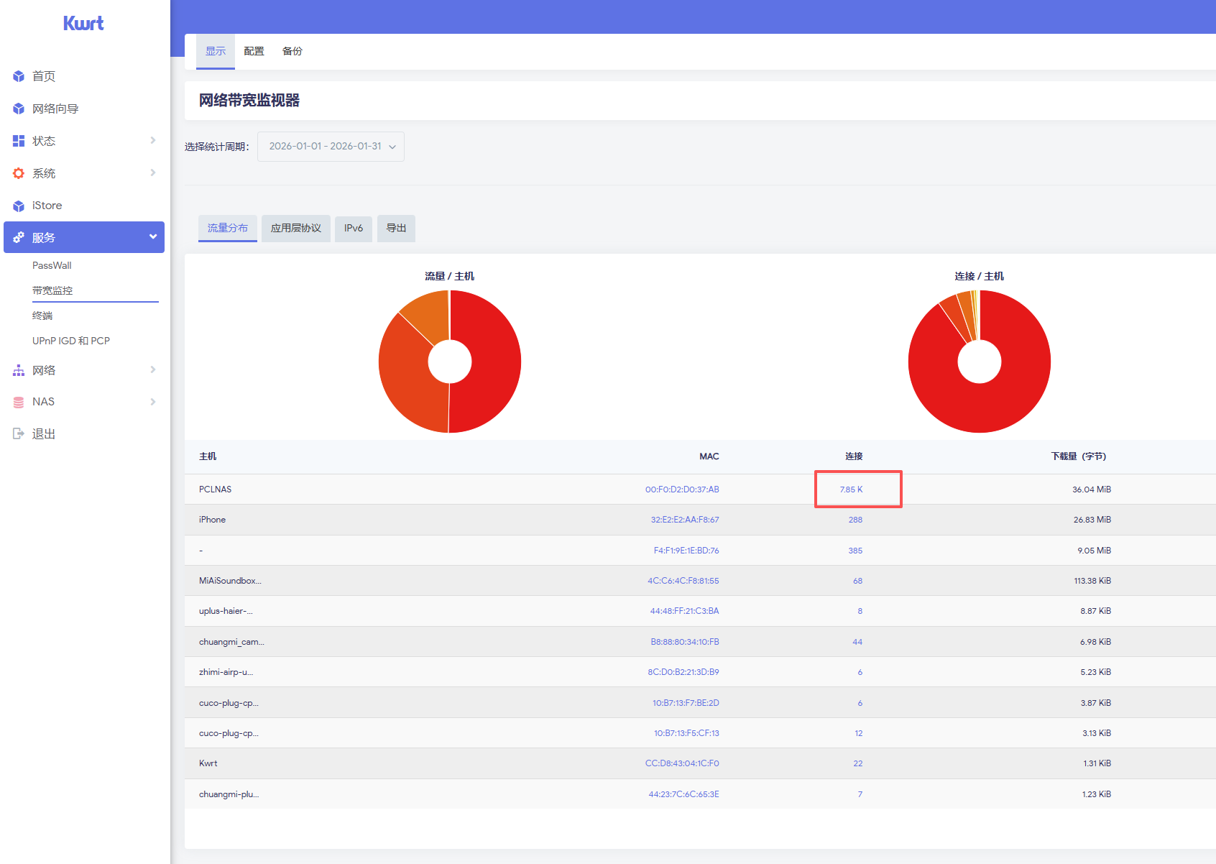Switch to the 配置 tab
Image resolution: width=1216 pixels, height=864 pixels.
(x=254, y=51)
